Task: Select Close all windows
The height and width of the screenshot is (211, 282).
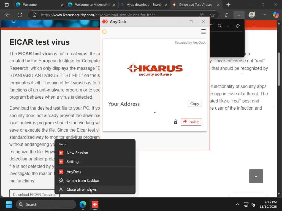Action: (x=95, y=189)
